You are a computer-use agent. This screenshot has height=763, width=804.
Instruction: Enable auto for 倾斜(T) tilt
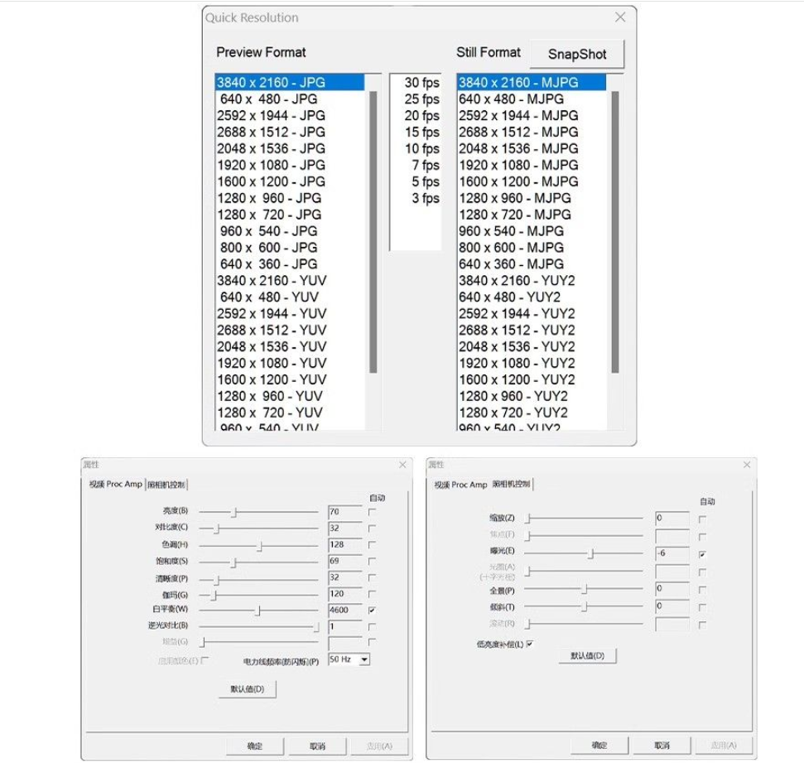702,607
